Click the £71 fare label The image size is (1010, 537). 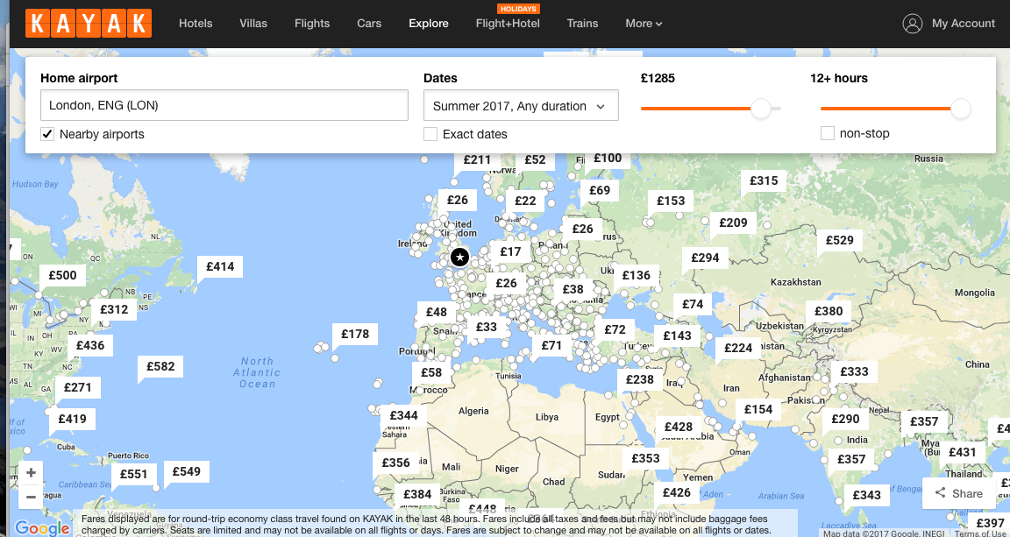pos(551,346)
